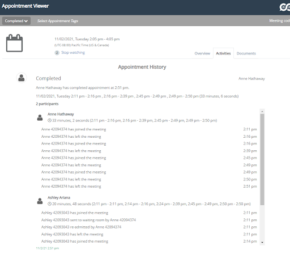Click the participants list scrollbar thumb
Screen dimensions: 290x258
tap(262, 159)
